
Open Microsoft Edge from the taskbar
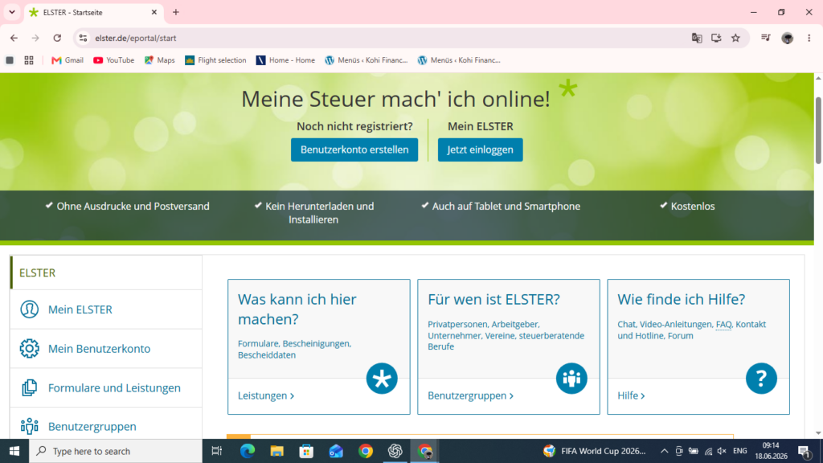(248, 451)
